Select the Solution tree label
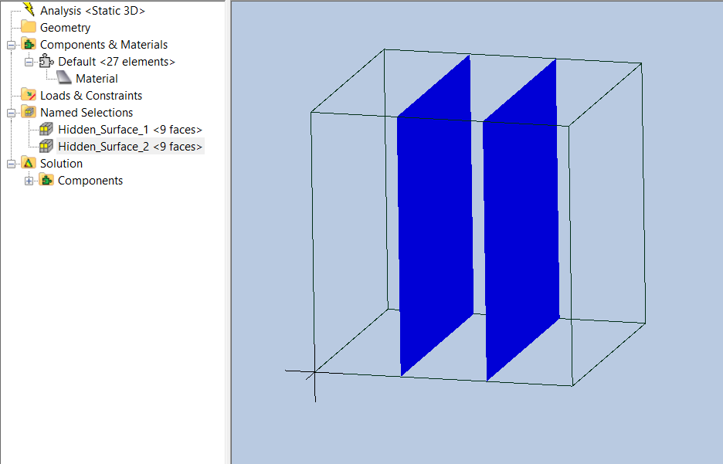The image size is (723, 464). [61, 164]
